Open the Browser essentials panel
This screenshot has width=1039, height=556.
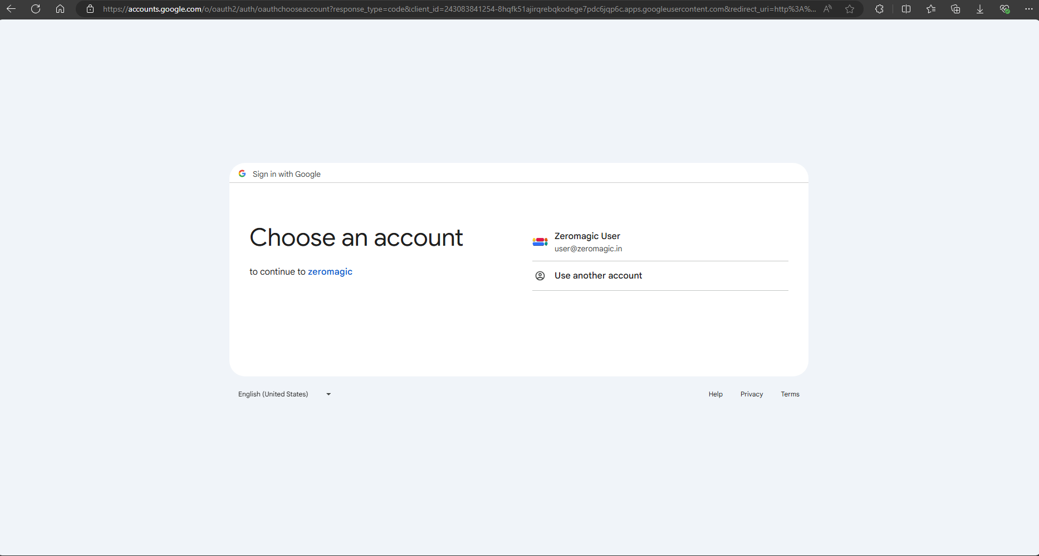1005,9
